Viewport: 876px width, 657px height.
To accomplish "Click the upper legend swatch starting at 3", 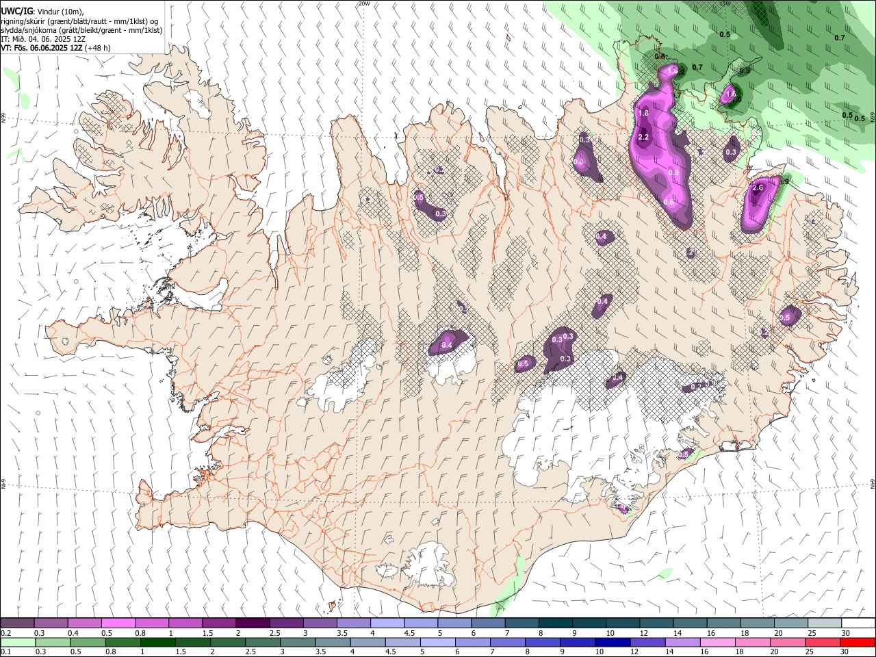I will pyautogui.click(x=319, y=623).
